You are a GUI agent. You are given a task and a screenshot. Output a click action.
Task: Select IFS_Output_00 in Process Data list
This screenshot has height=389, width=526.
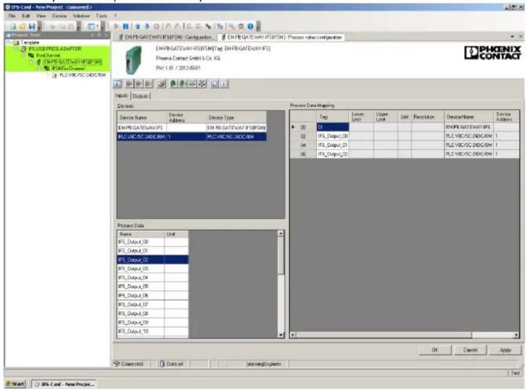[153, 242]
